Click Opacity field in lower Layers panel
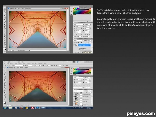Image resolution: width=156 pixels, height=117 pixels. click(x=89, y=91)
